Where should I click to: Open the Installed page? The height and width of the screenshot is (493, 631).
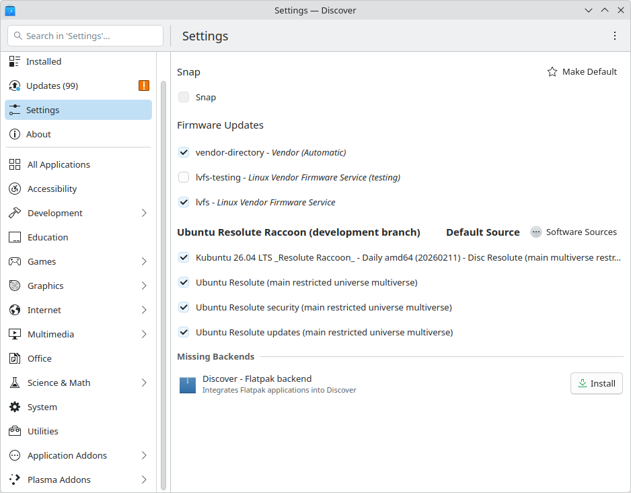point(44,61)
